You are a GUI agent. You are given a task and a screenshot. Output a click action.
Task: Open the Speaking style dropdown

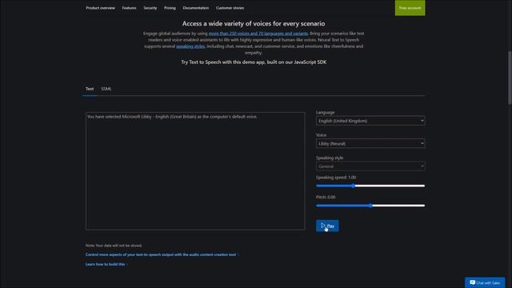pyautogui.click(x=370, y=166)
